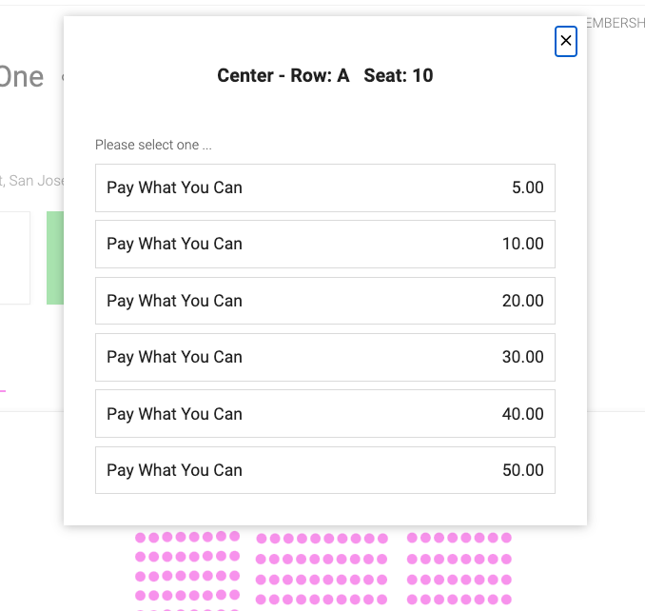Click the first seat dot in the right section
The height and width of the screenshot is (611, 645).
[412, 538]
